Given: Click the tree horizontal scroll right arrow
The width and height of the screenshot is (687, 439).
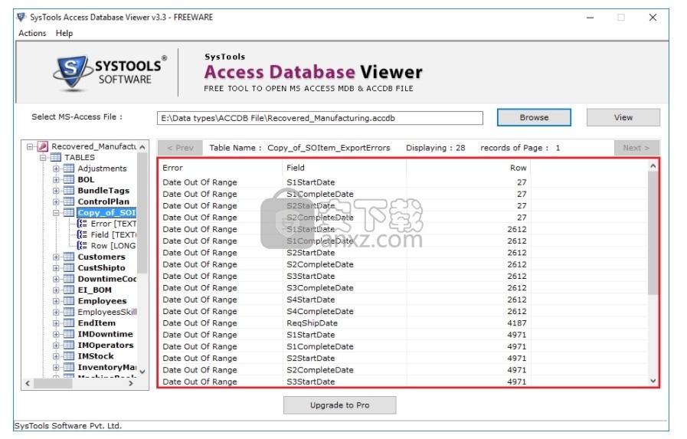Looking at the screenshot, I should (x=130, y=383).
